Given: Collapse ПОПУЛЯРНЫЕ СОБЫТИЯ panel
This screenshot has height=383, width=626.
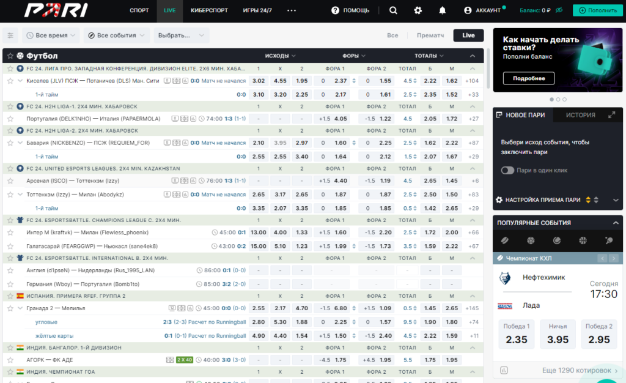Looking at the screenshot, I should coord(616,223).
